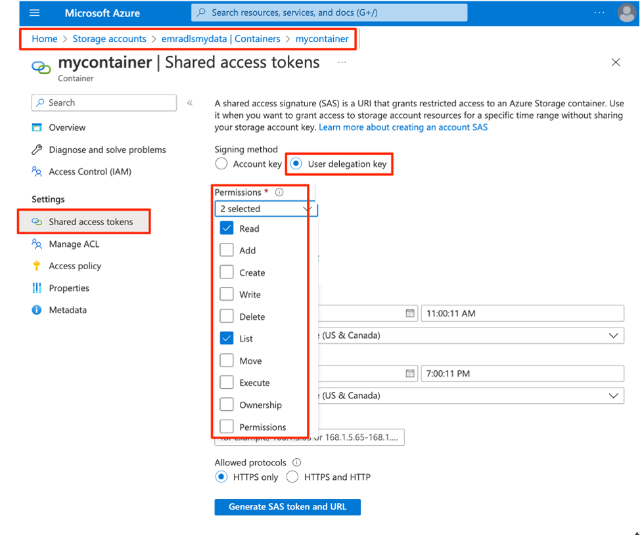Click the Access Control (IAM) people icon
The height and width of the screenshot is (537, 642).
pyautogui.click(x=37, y=171)
